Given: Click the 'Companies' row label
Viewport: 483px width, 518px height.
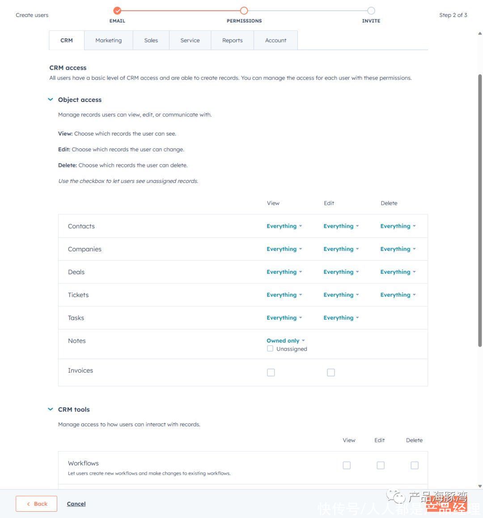Looking at the screenshot, I should pos(85,249).
